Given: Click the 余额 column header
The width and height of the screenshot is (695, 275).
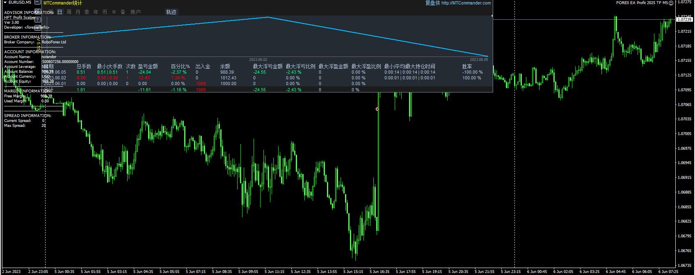Looking at the screenshot, I should (x=225, y=66).
